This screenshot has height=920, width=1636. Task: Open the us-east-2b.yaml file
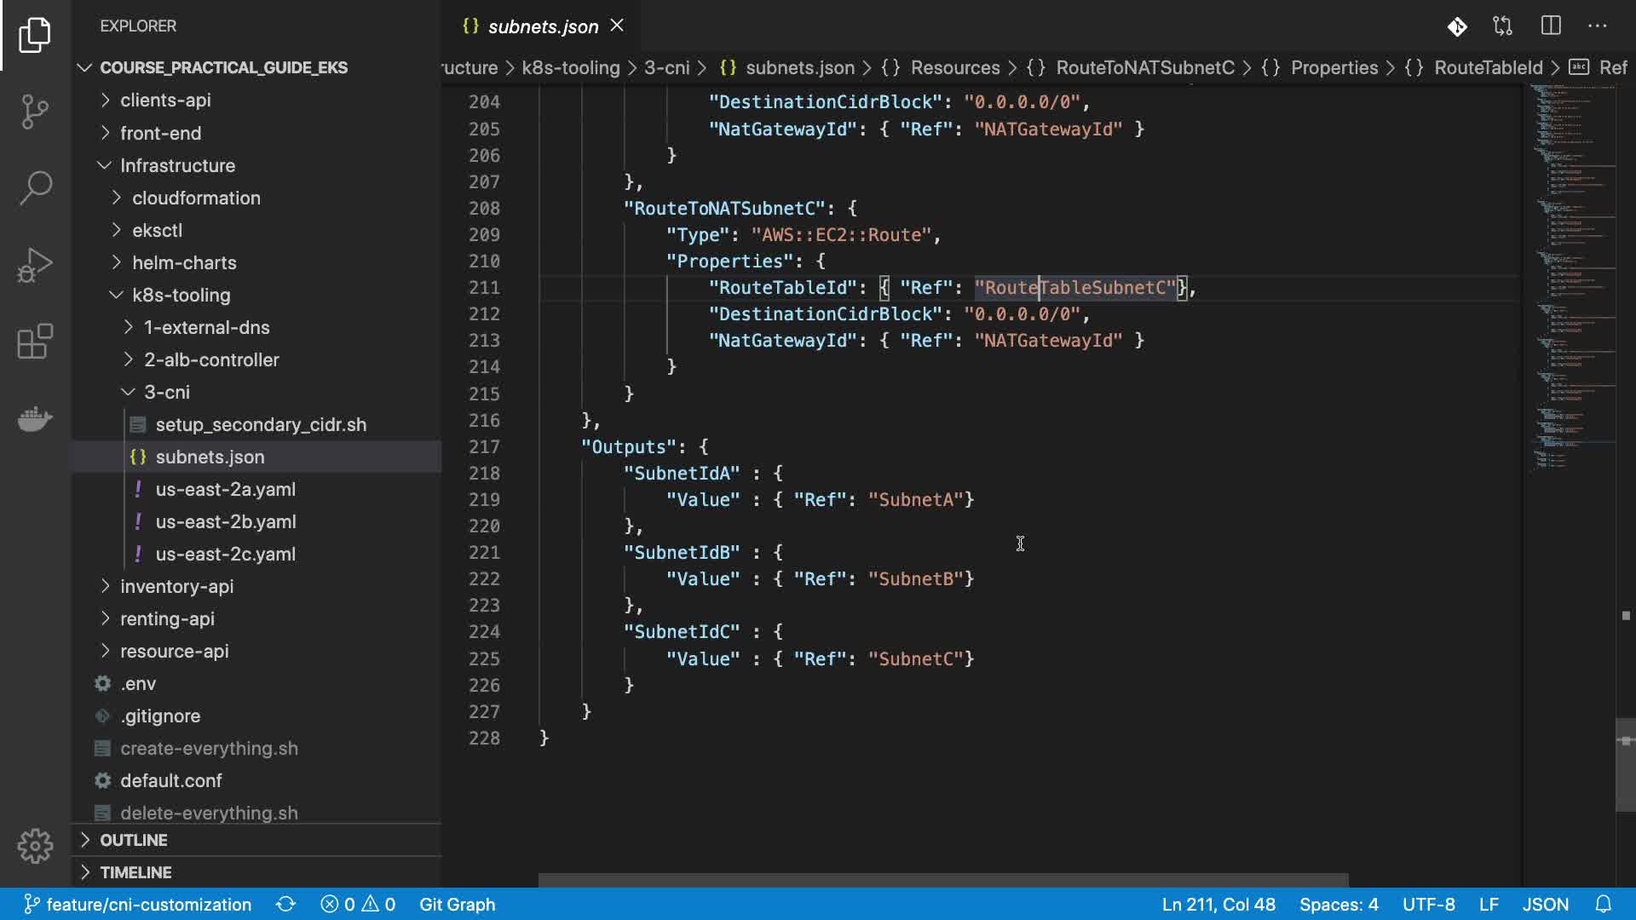(225, 521)
